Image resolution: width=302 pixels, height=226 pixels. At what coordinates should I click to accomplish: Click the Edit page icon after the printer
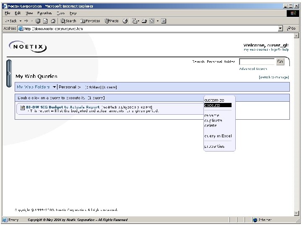coord(152,21)
